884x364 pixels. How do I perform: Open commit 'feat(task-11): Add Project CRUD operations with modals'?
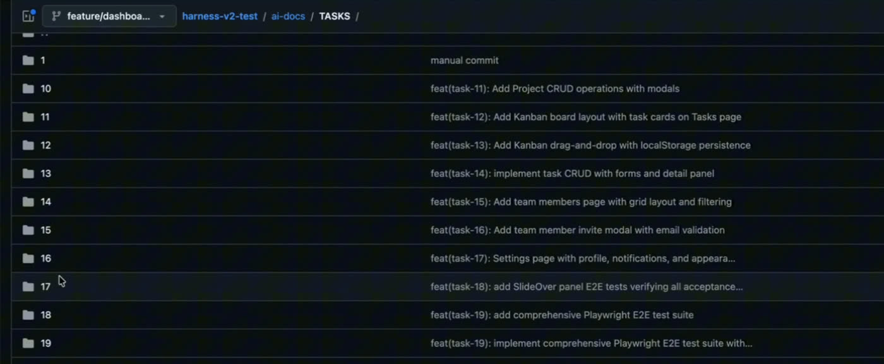coord(555,88)
